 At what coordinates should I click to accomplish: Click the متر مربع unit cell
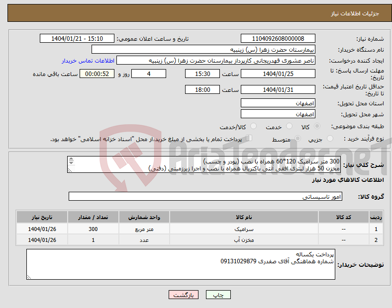(144, 229)
